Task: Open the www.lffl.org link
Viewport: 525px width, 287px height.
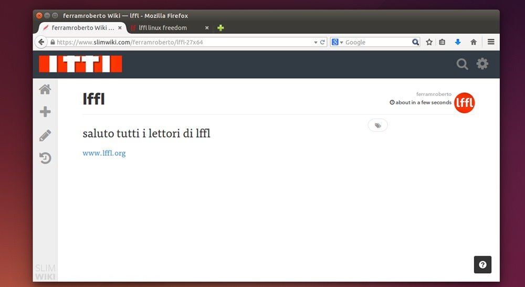Action: [104, 153]
